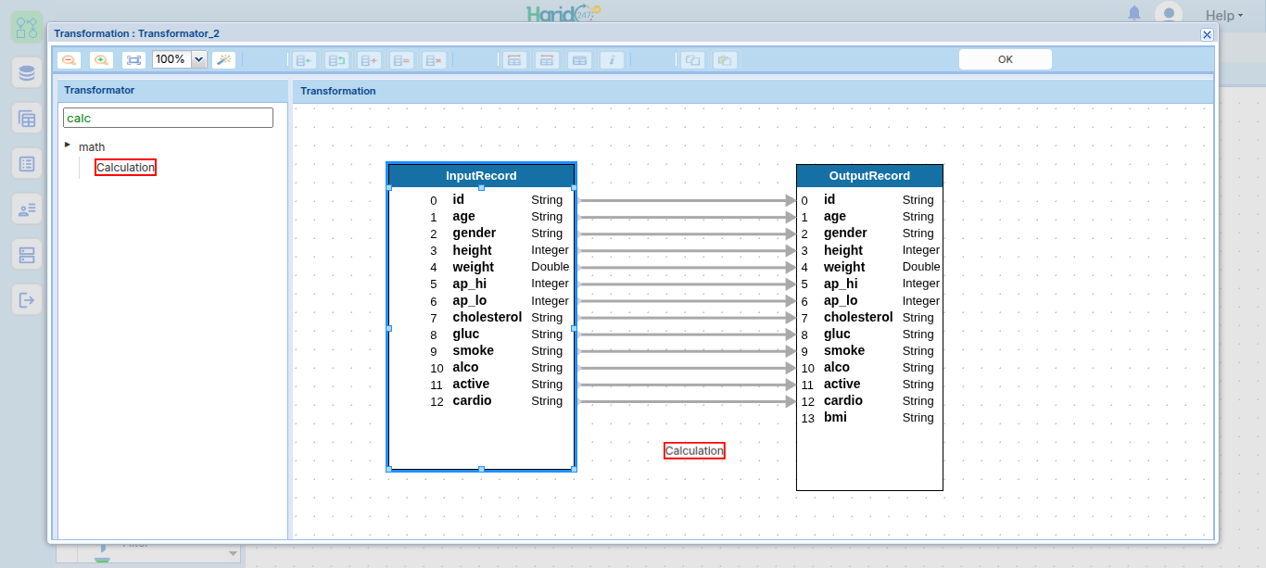Close the Transformation dialog
This screenshot has height=568, width=1266.
point(1207,34)
